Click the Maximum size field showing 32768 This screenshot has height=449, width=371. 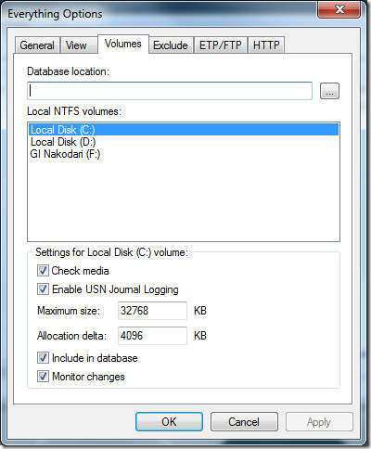click(x=152, y=311)
